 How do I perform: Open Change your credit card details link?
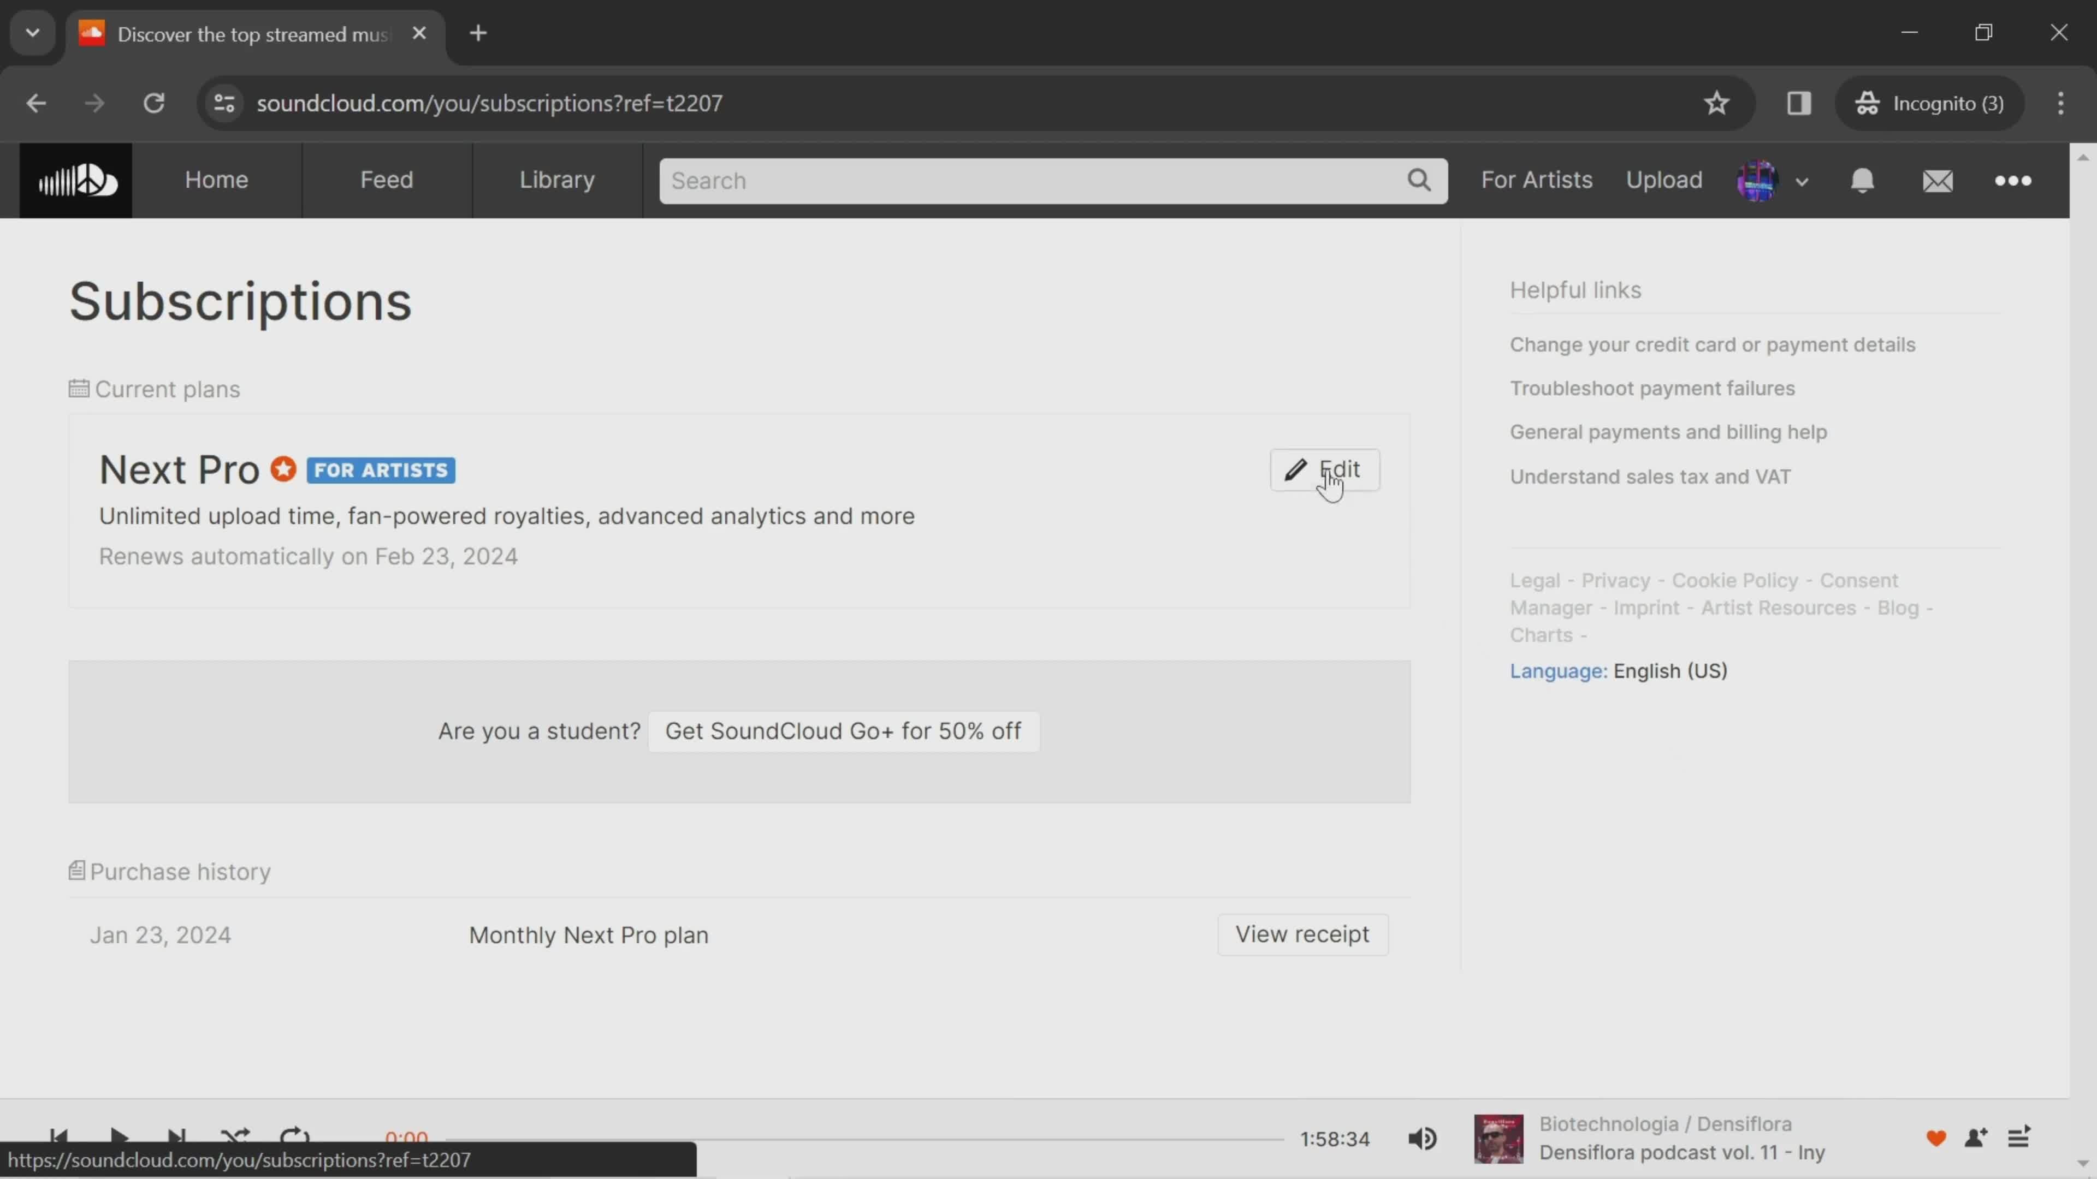pyautogui.click(x=1712, y=344)
